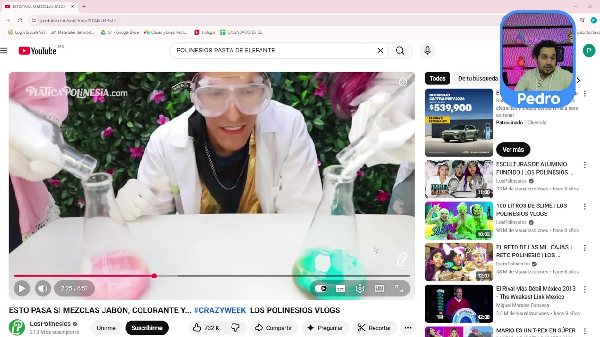Toggle subtitles in video player
This screenshot has height=337, width=600.
point(340,288)
